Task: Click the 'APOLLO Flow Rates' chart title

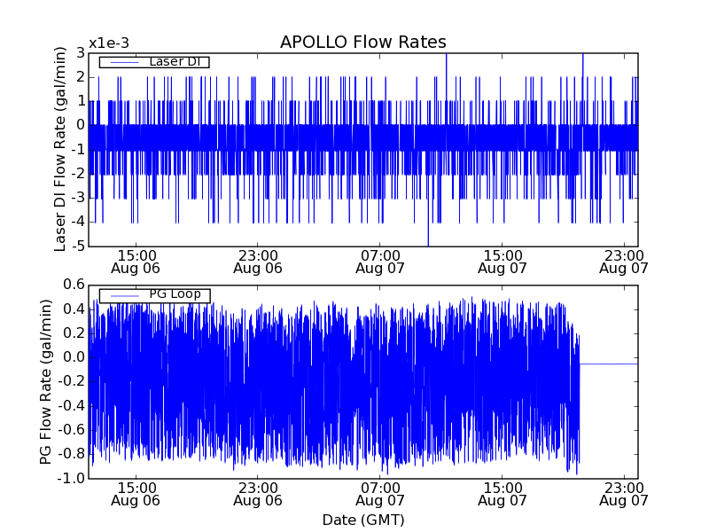Action: [363, 42]
